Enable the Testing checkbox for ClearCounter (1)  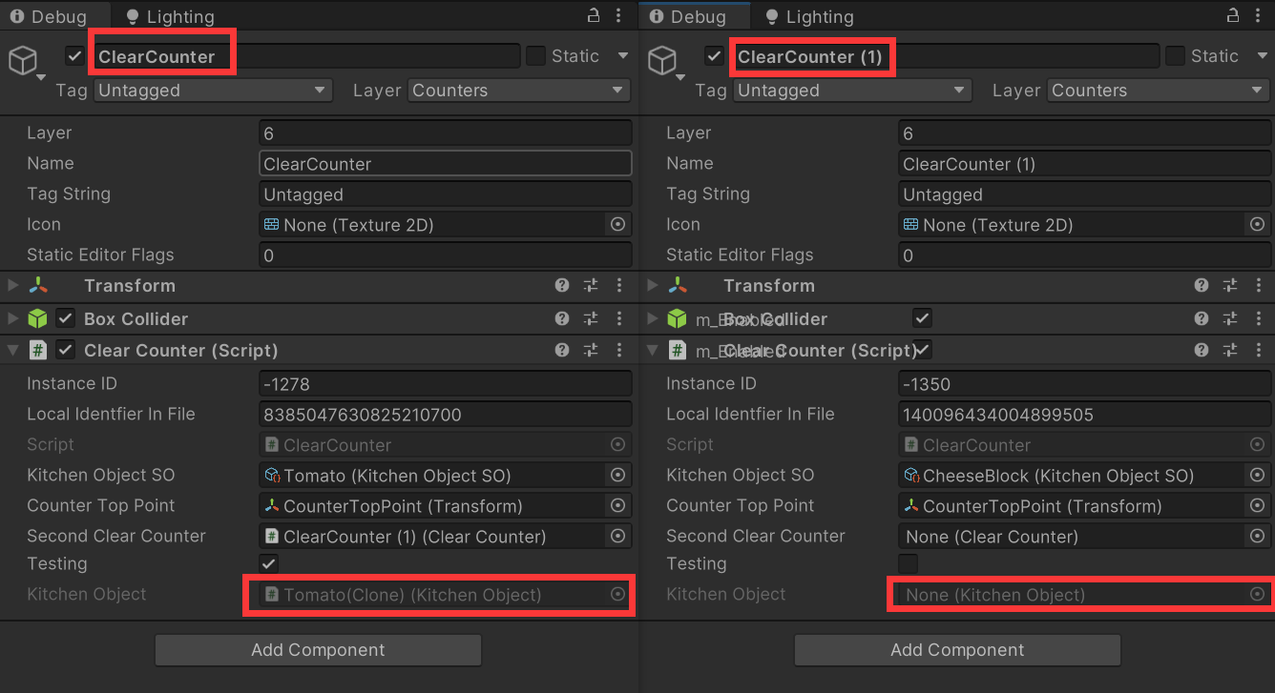tap(908, 563)
